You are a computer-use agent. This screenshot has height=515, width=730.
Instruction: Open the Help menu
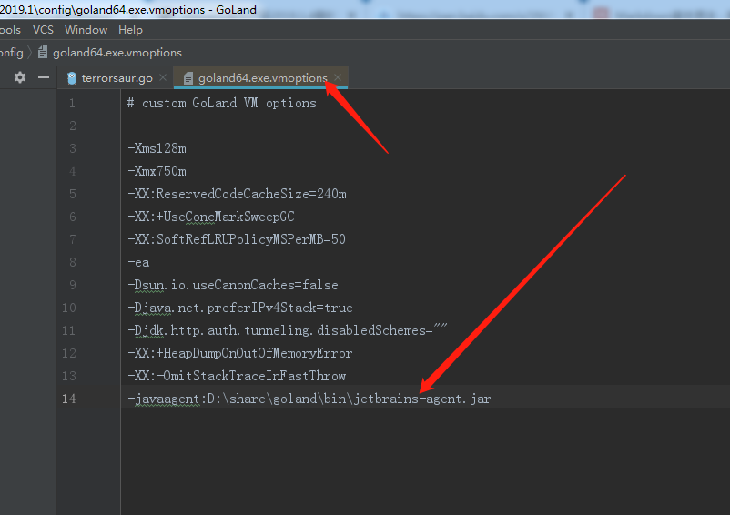pos(130,30)
